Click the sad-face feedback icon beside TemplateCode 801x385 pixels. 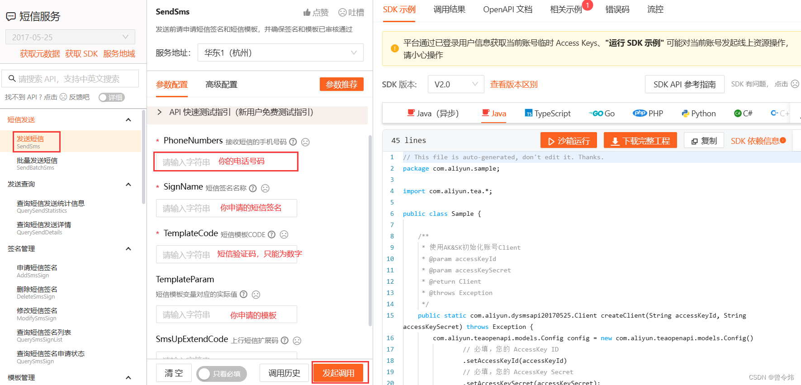tap(284, 234)
